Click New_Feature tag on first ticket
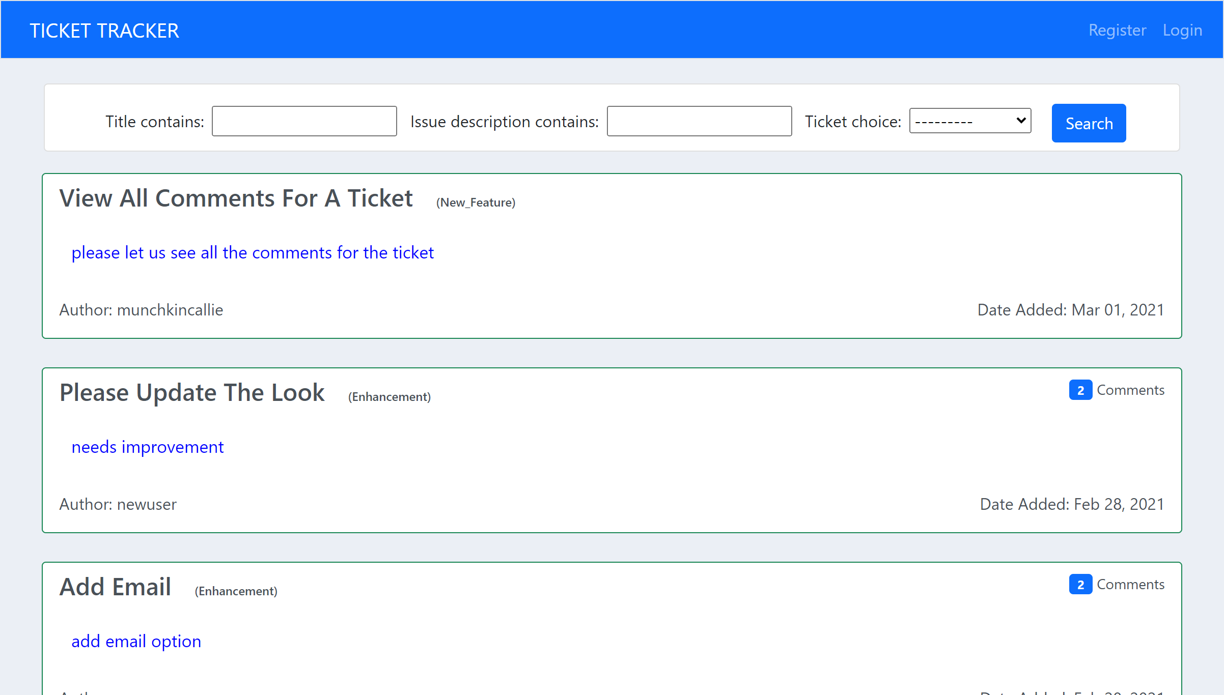1224x695 pixels. 476,201
